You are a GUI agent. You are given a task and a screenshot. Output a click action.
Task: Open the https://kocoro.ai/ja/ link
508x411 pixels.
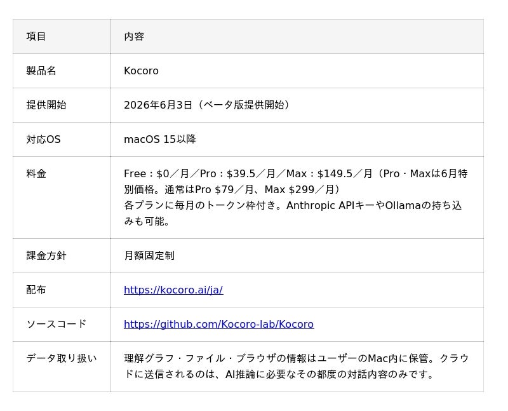click(173, 290)
